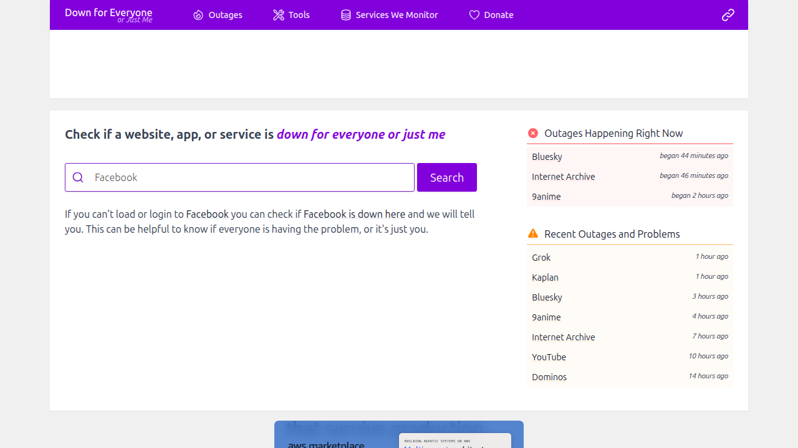Click the magnifier icon in the search box

tap(78, 177)
